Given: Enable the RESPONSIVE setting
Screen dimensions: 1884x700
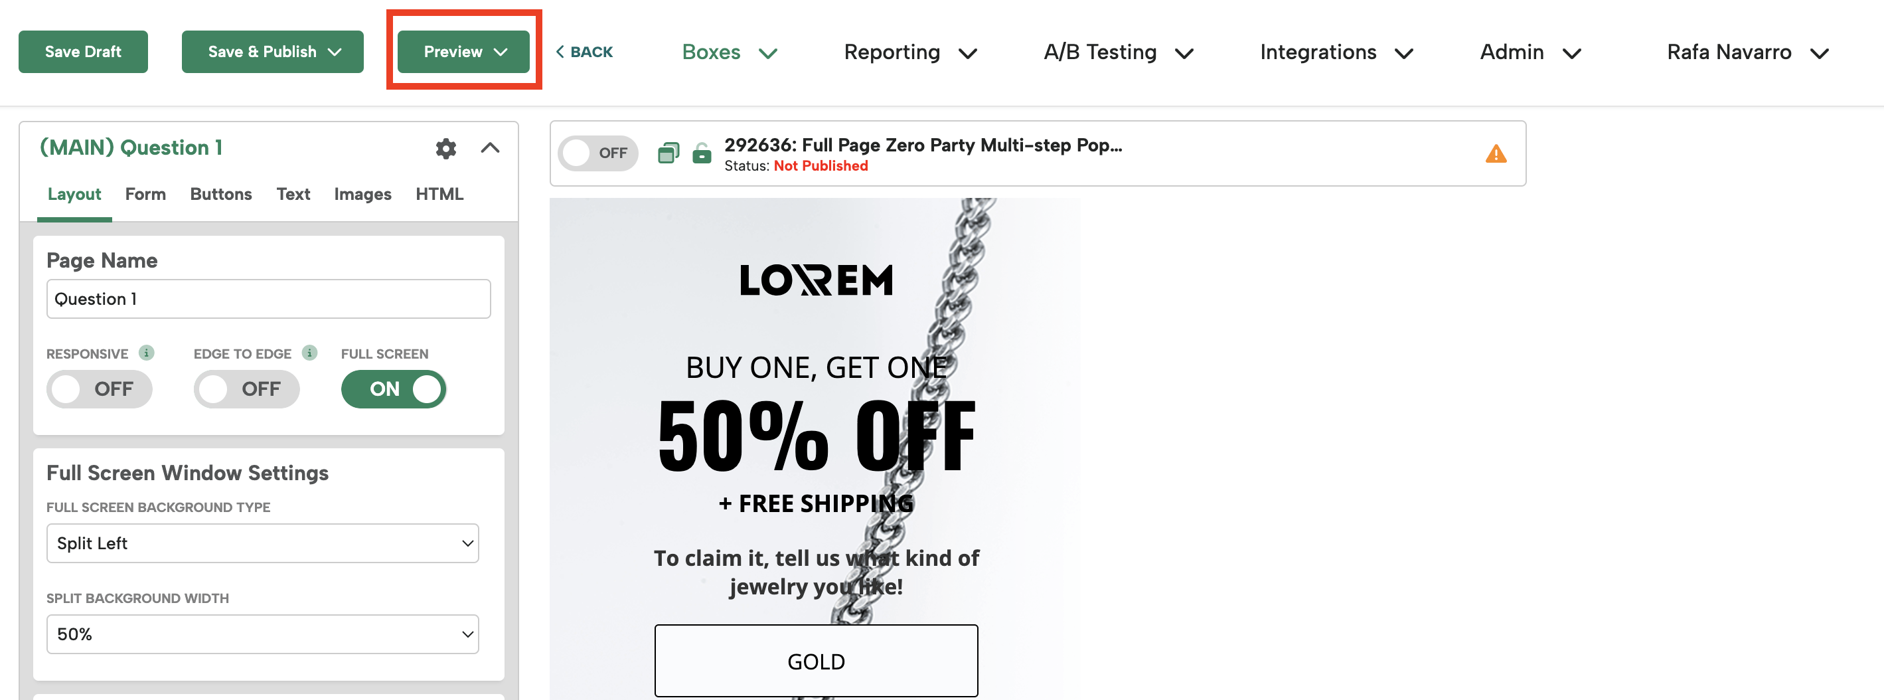Looking at the screenshot, I should [x=100, y=389].
